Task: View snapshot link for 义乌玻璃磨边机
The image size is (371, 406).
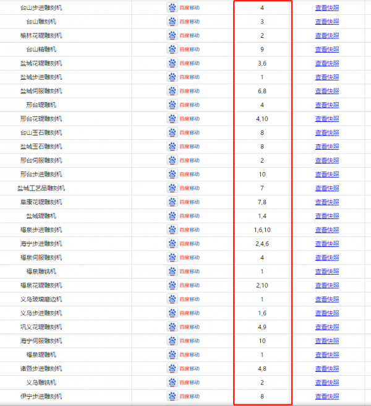Action: pos(327,299)
